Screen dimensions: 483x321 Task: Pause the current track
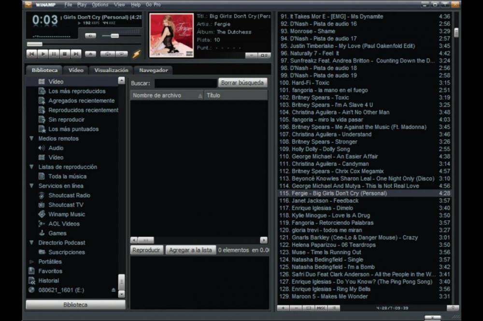point(54,54)
